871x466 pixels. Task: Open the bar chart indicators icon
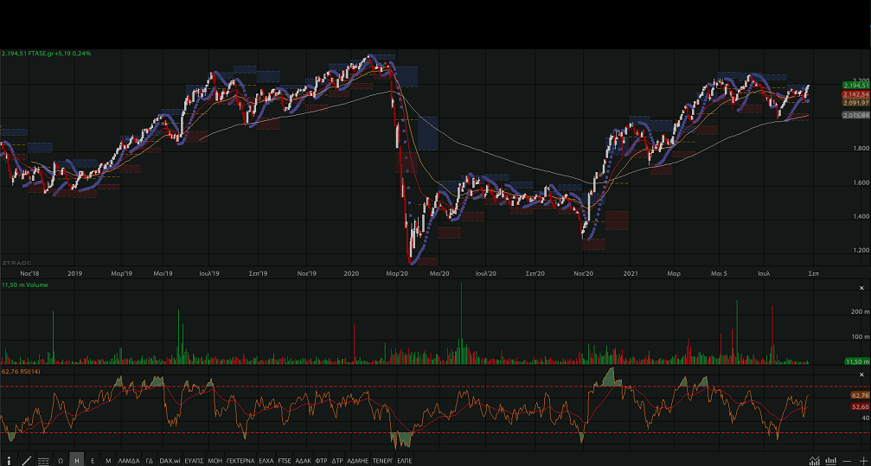pos(830,460)
